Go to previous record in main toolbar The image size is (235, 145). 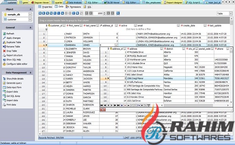coord(43,13)
